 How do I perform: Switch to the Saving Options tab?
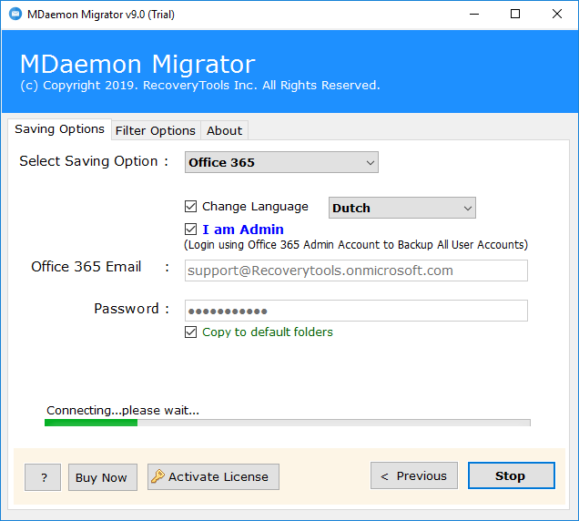coord(59,129)
